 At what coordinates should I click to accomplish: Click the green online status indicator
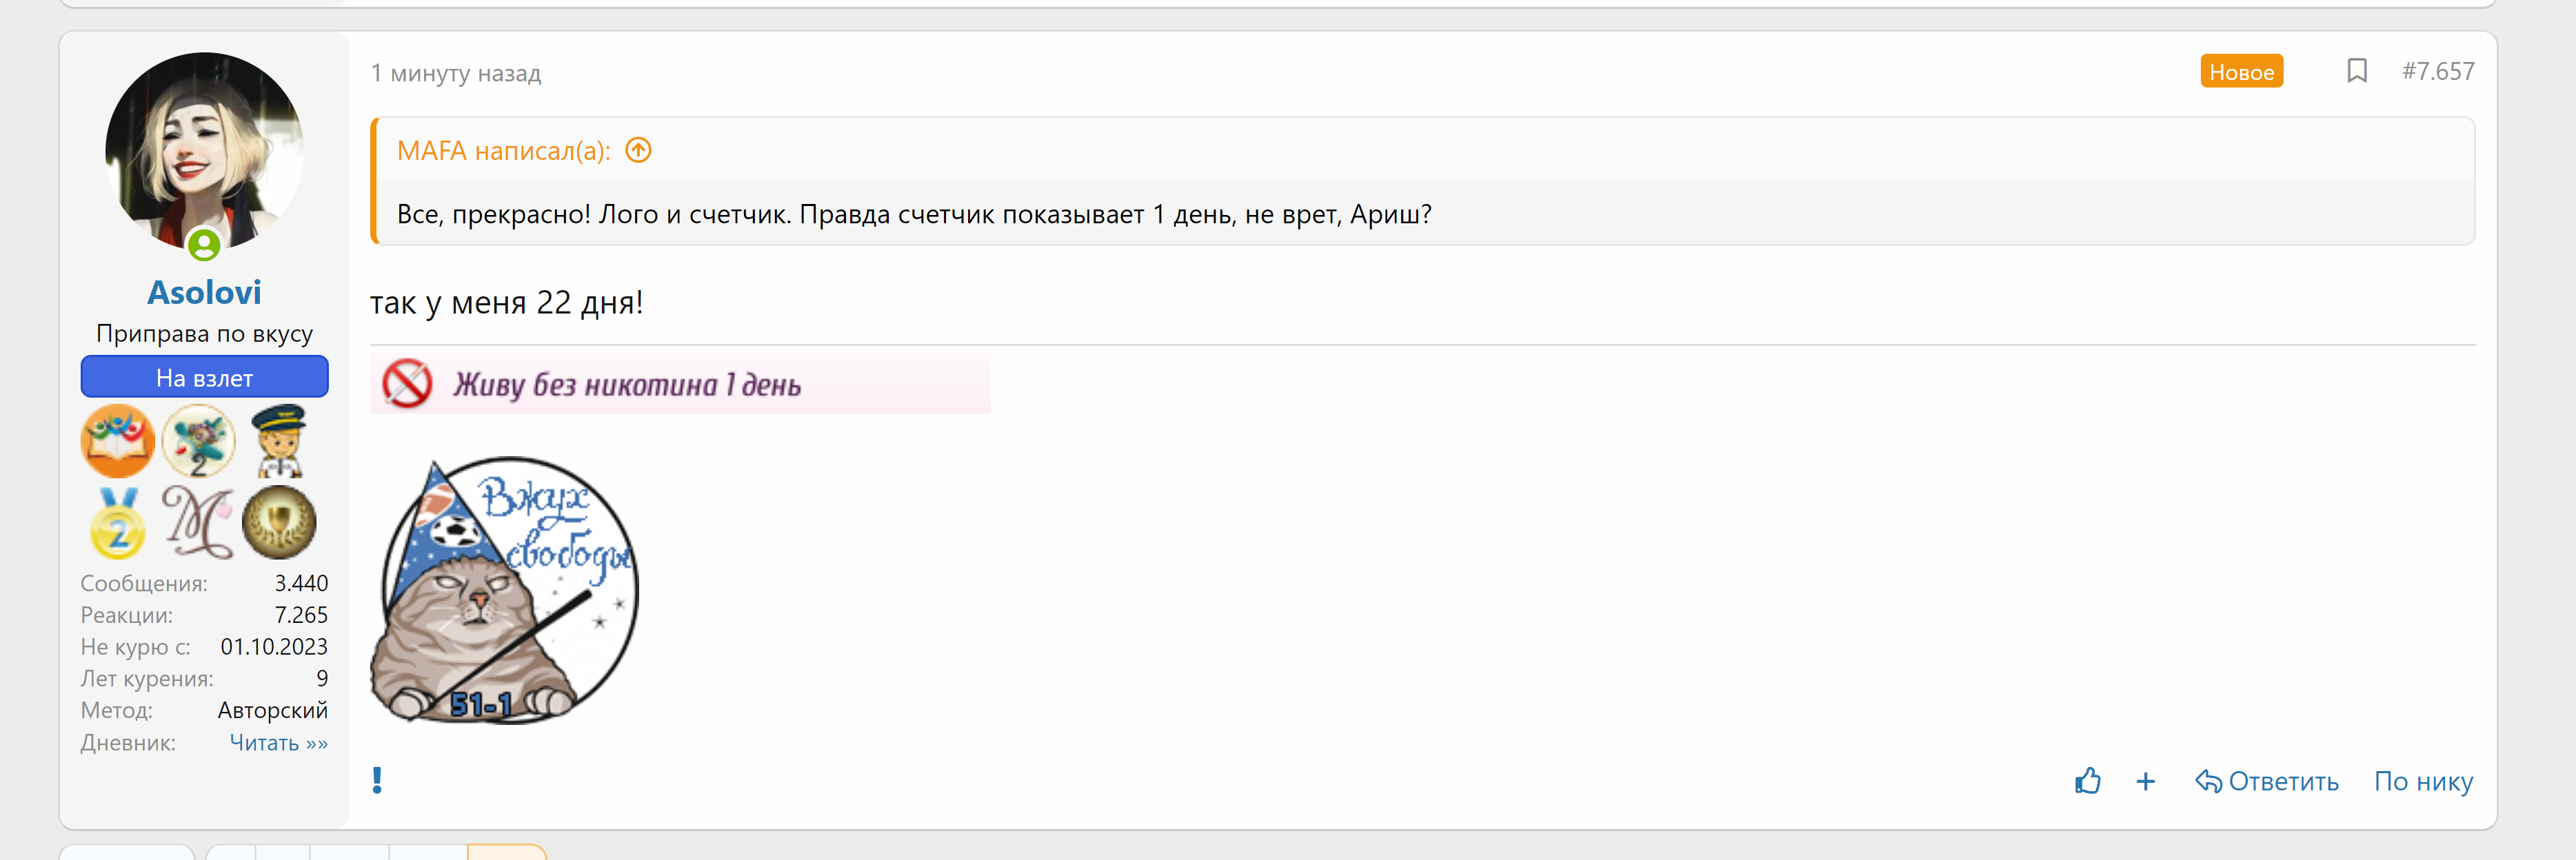pos(204,244)
